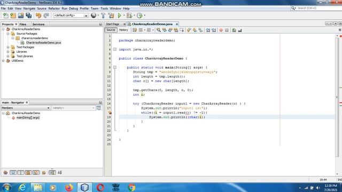
Task: Toggle Show Fields filter in Navigator
Action: [x=13, y=173]
